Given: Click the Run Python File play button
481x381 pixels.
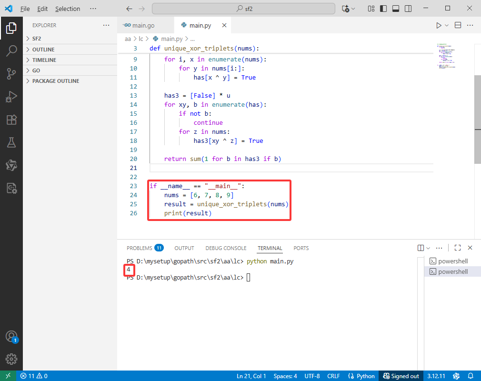Looking at the screenshot, I should point(439,25).
